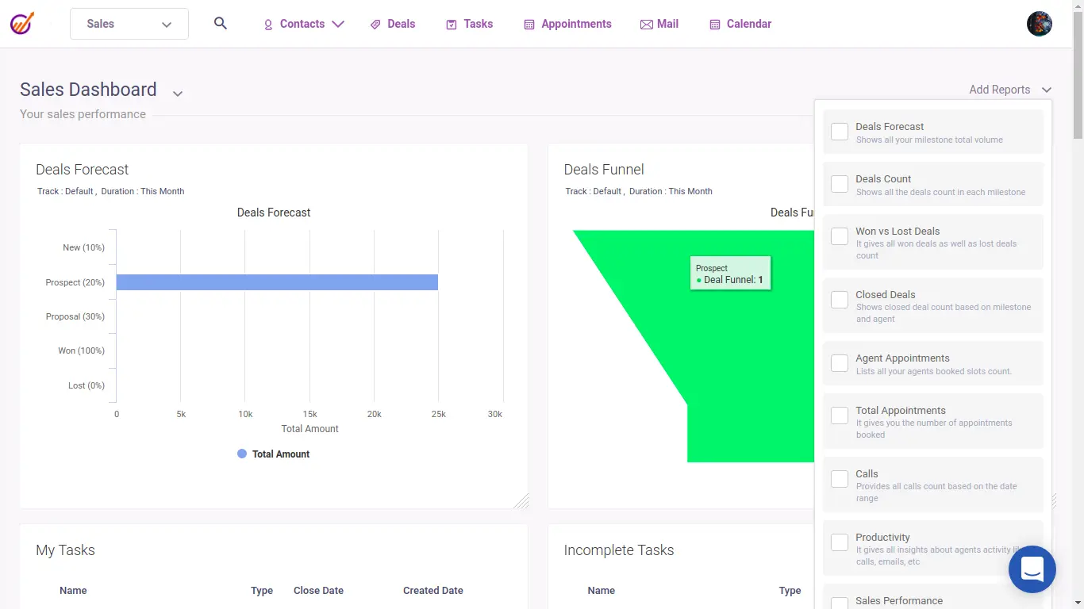Switch to the Calendar section
Image resolution: width=1084 pixels, height=609 pixels.
click(740, 24)
